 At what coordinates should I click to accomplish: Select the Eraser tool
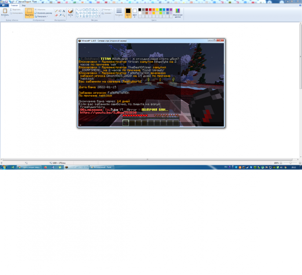point(56,15)
